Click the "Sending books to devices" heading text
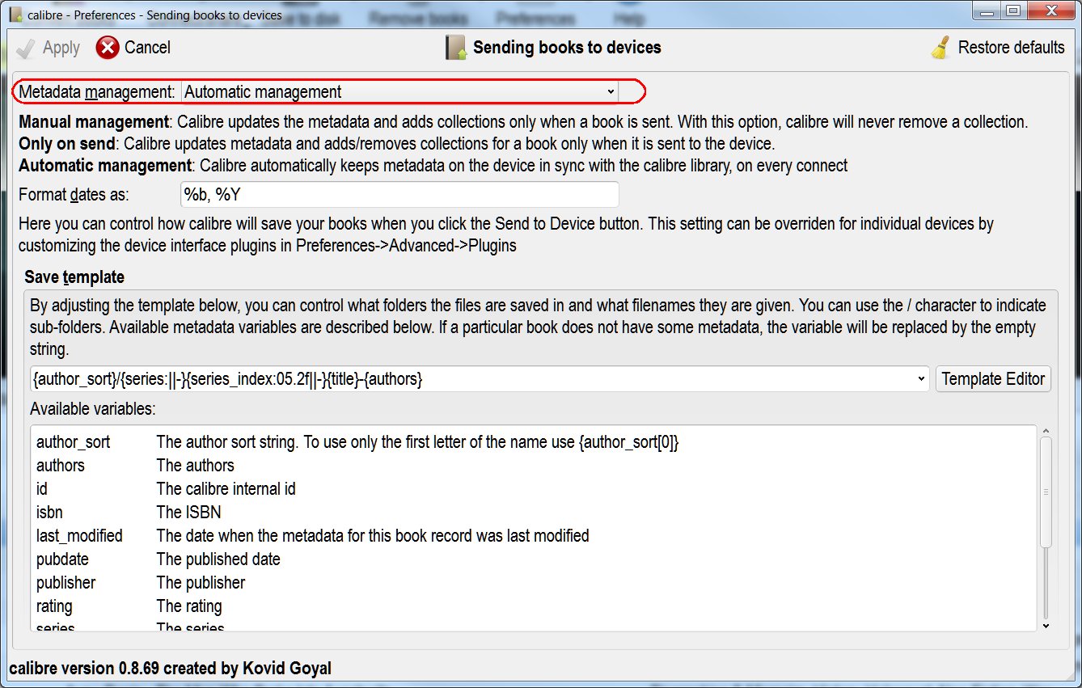Image resolution: width=1082 pixels, height=688 pixels. tap(567, 48)
